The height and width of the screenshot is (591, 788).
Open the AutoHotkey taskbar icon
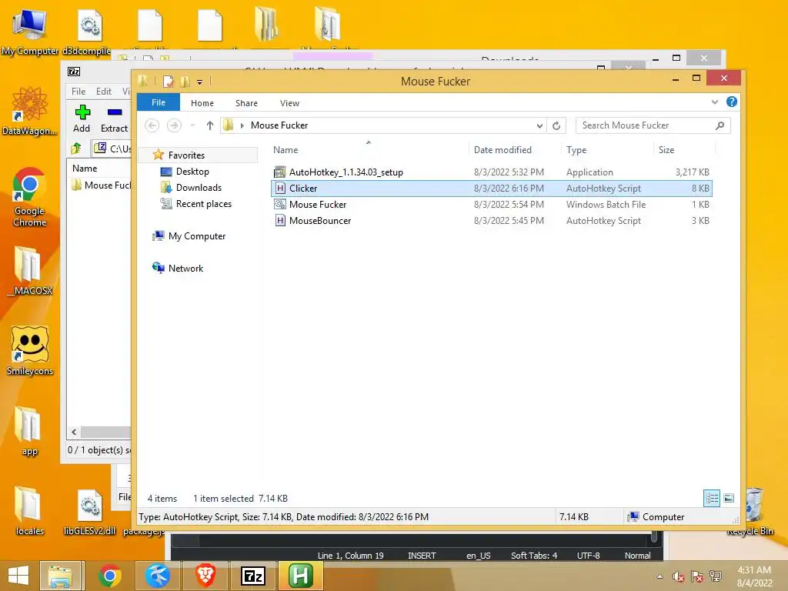(x=301, y=576)
